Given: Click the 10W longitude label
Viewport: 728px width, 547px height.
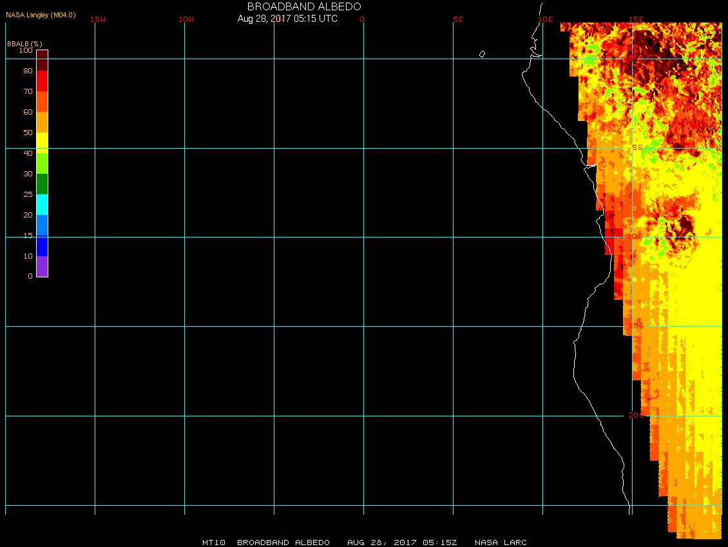Looking at the screenshot, I should tap(186, 19).
